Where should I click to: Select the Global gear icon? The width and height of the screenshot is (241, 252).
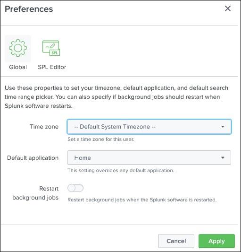pyautogui.click(x=18, y=48)
